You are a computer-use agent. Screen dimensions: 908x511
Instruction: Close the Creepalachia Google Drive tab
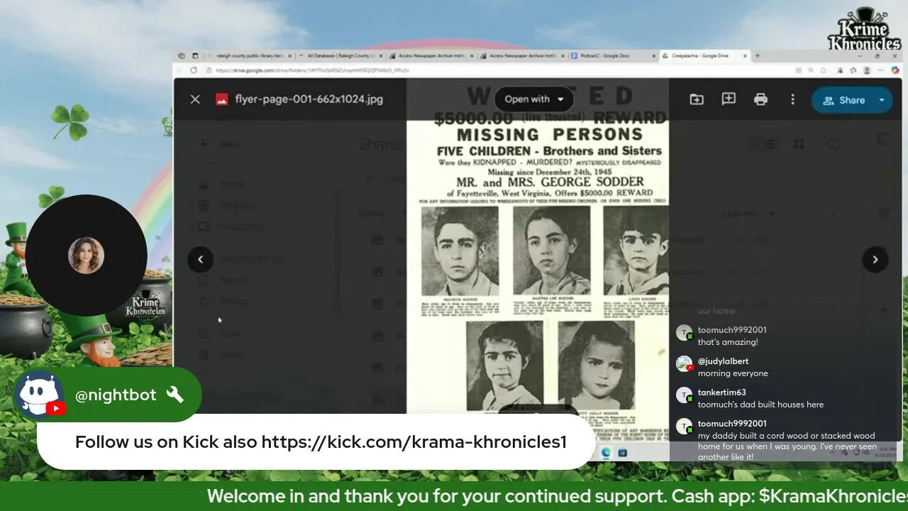[x=746, y=55]
